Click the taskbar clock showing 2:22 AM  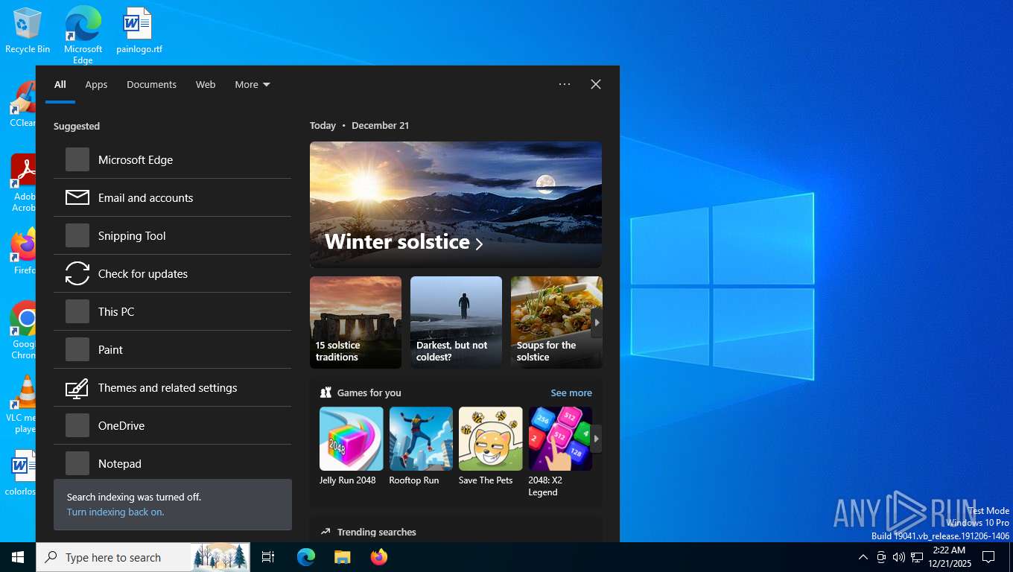pyautogui.click(x=949, y=557)
